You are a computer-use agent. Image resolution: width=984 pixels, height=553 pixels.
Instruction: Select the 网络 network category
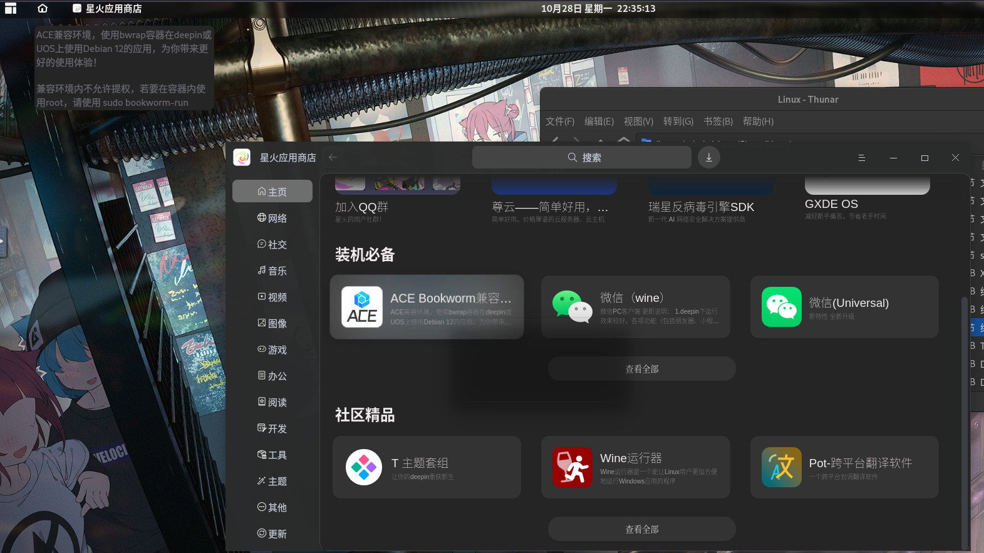tap(272, 218)
